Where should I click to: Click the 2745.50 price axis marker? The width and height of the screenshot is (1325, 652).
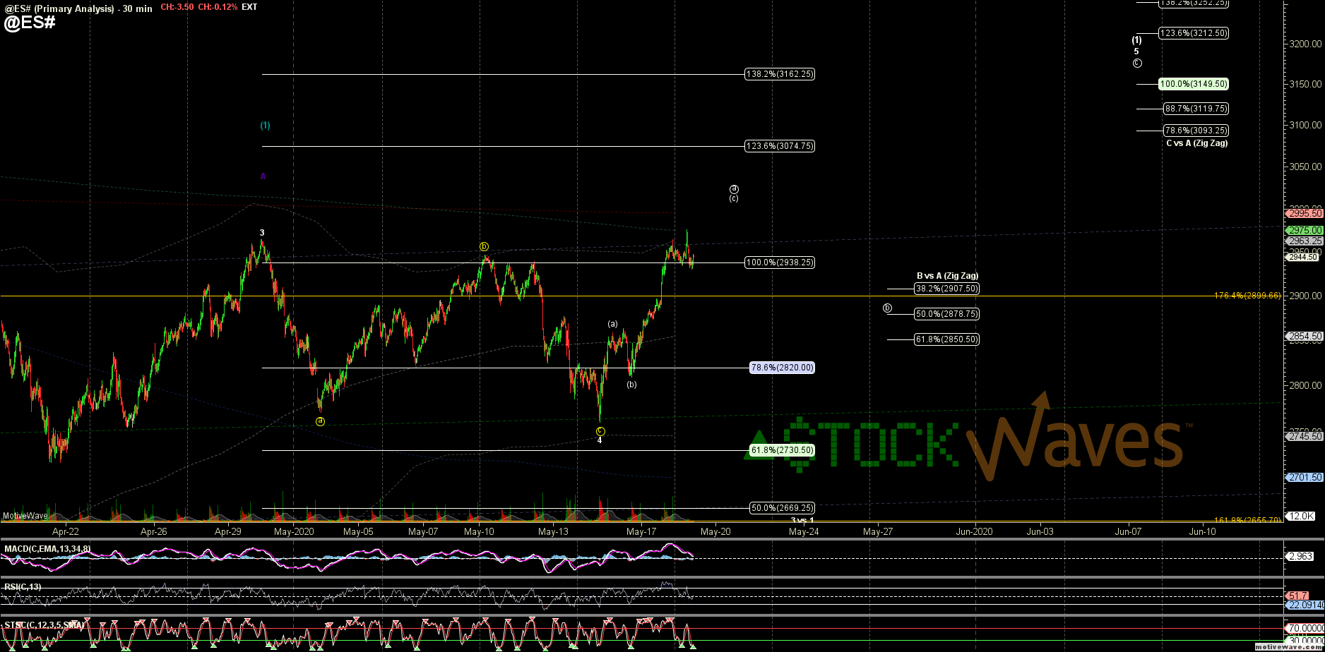click(1304, 437)
